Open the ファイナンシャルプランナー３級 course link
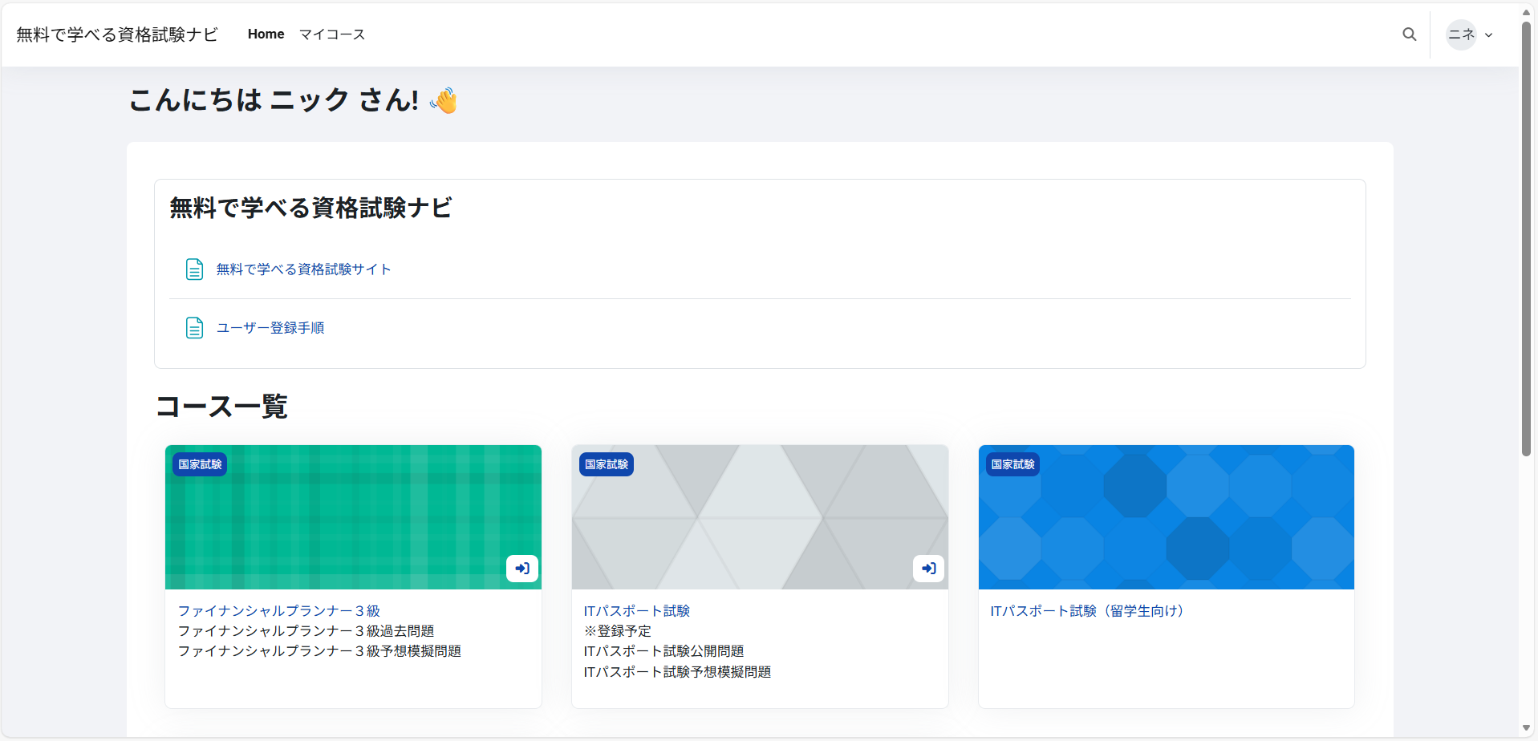1538x741 pixels. coord(278,611)
